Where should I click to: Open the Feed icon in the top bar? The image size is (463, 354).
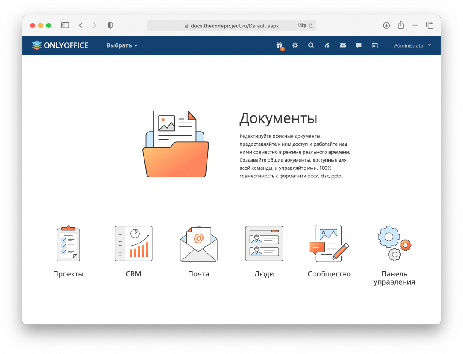pyautogui.click(x=327, y=45)
